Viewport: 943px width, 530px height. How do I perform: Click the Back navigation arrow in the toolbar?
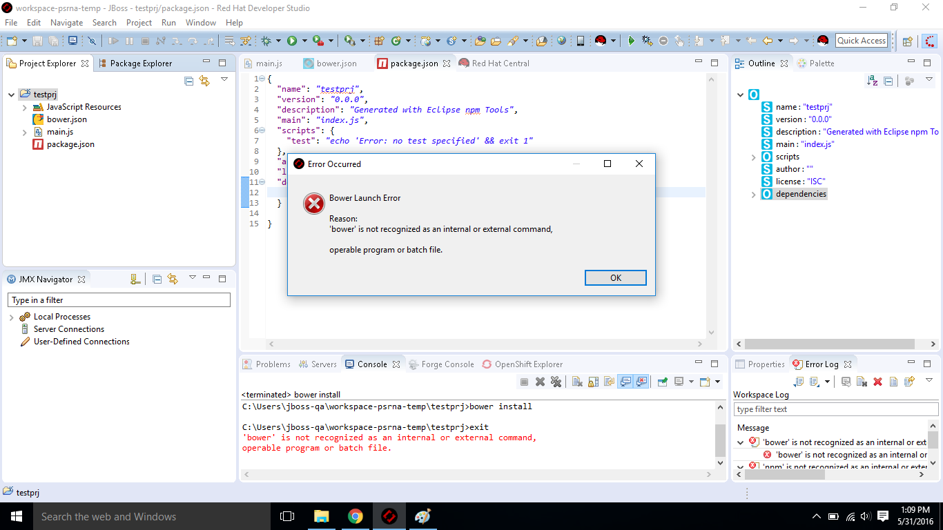tap(767, 41)
